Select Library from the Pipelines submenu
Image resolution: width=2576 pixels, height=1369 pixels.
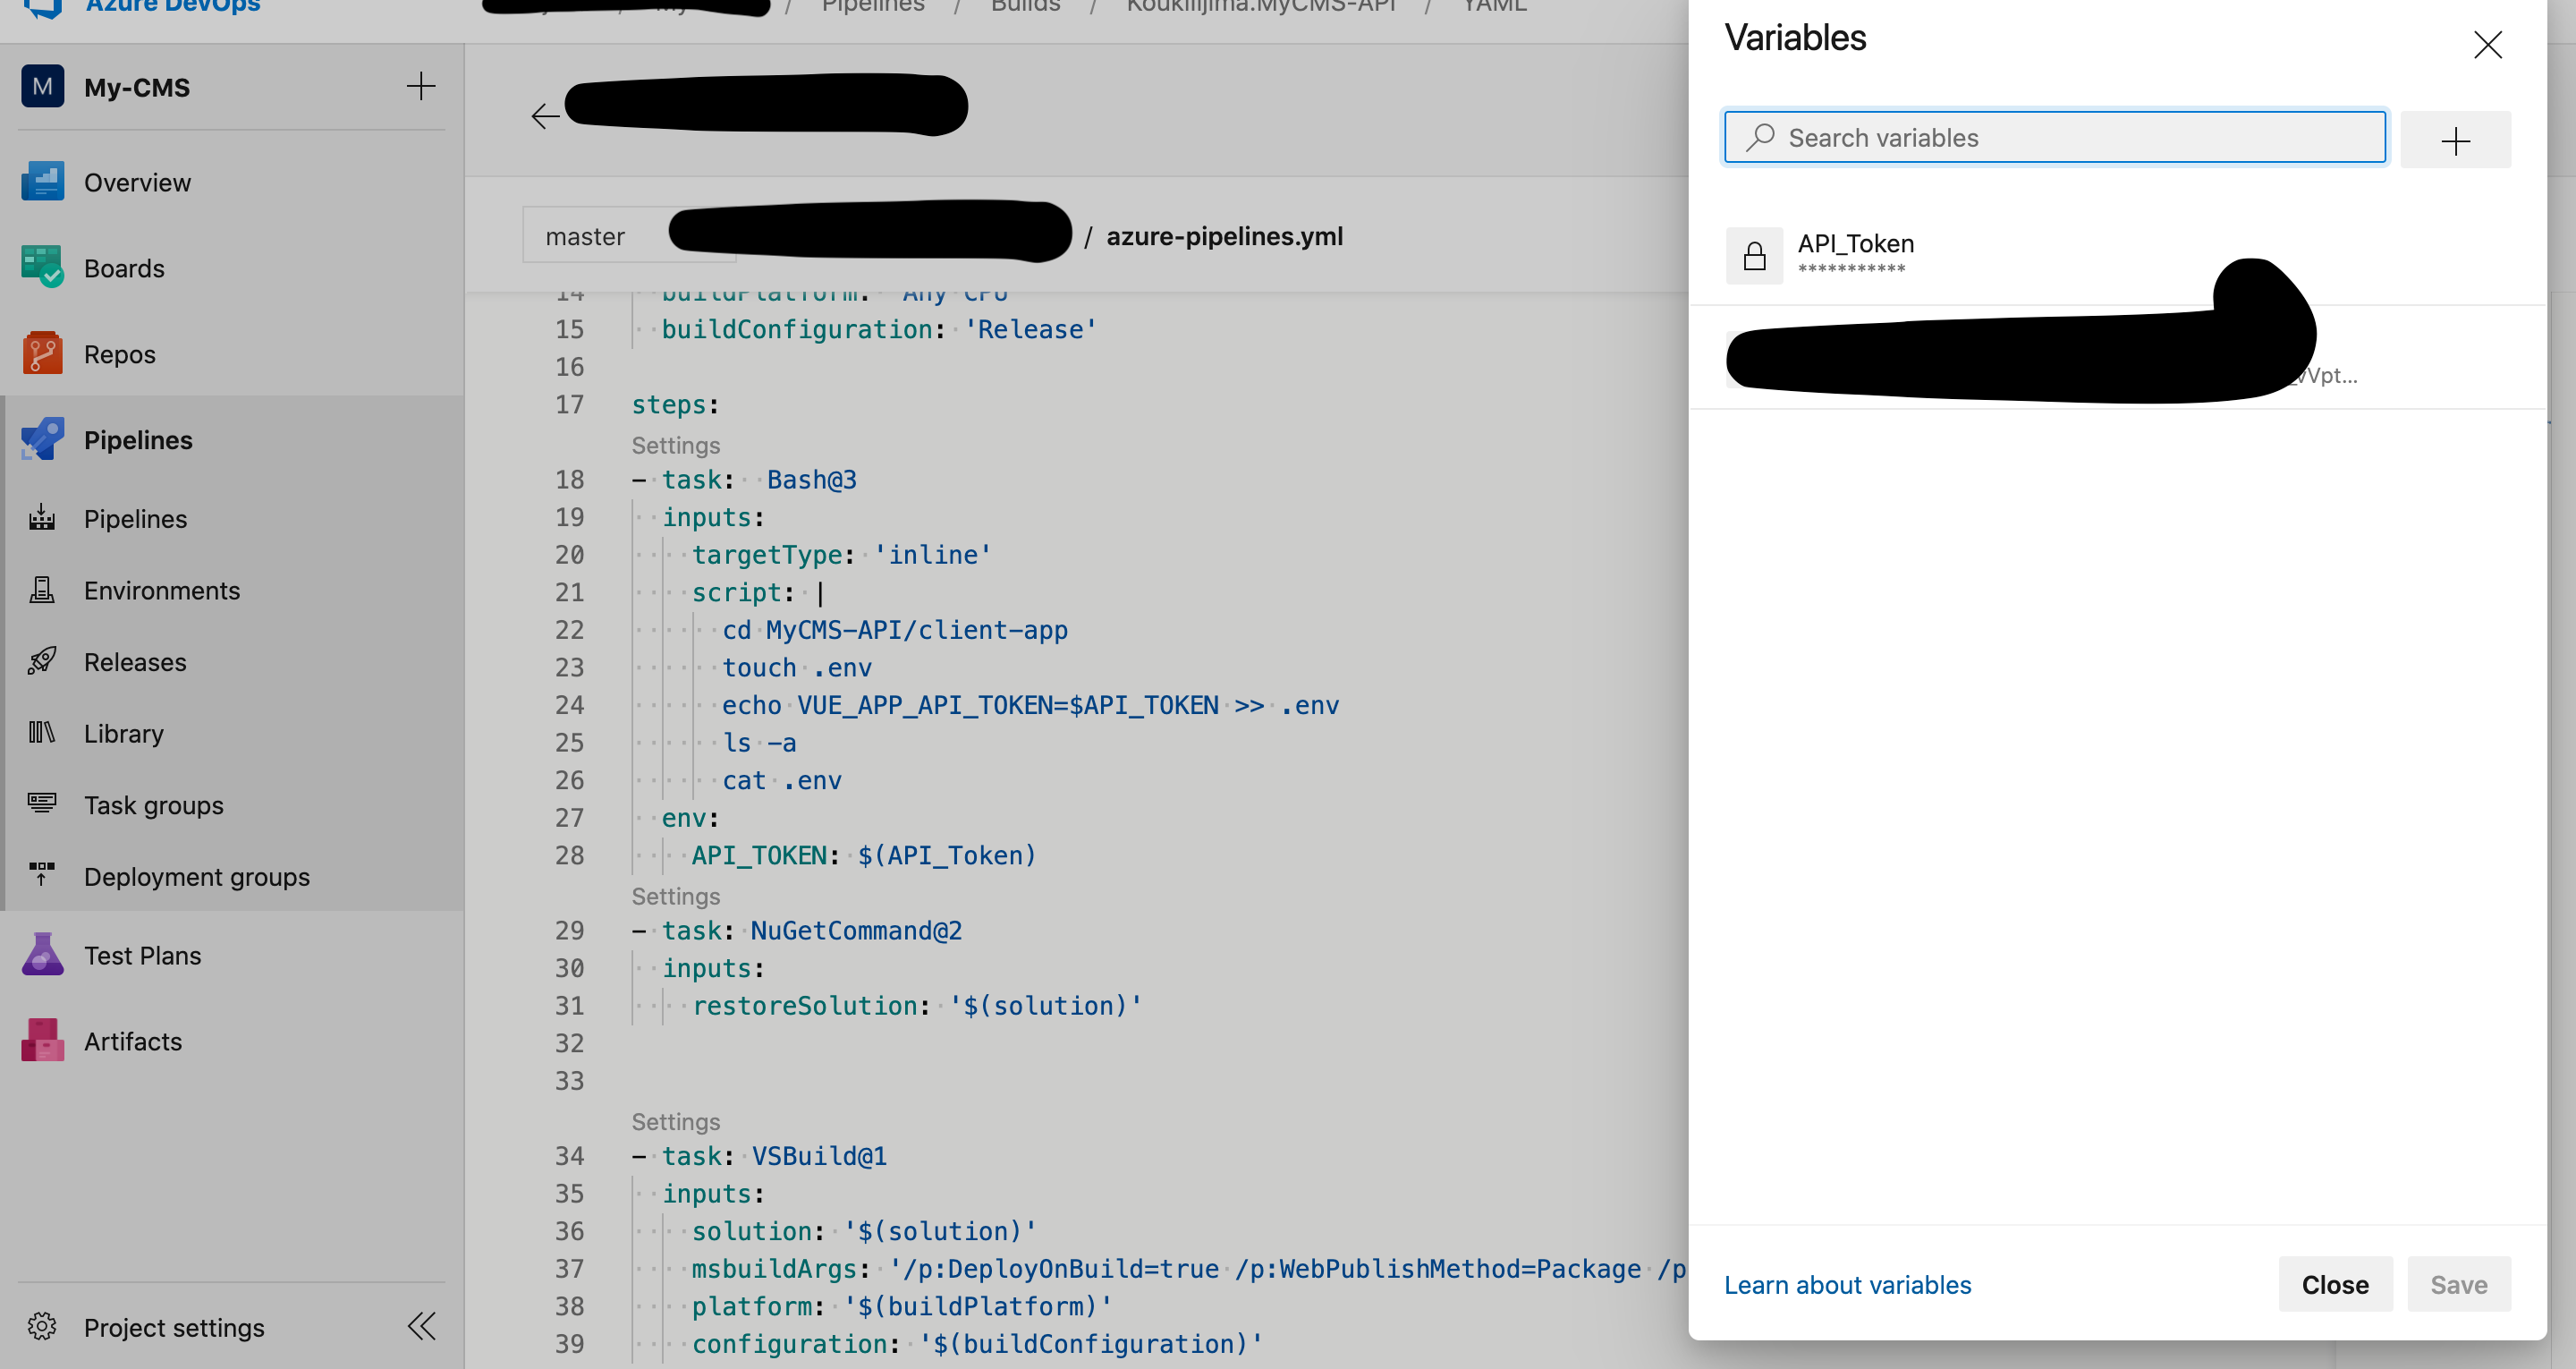point(124,734)
